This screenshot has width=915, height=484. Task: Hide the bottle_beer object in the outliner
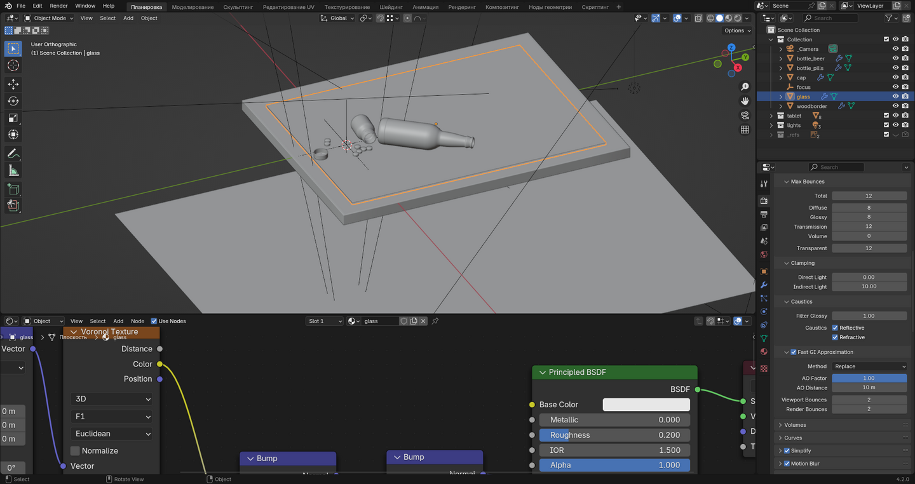(895, 58)
